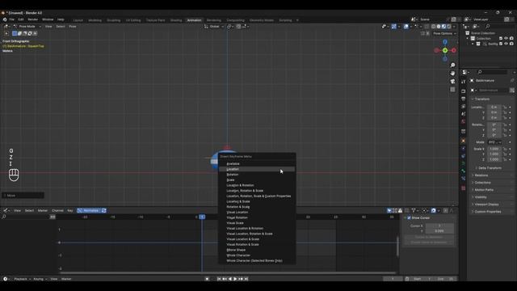The width and height of the screenshot is (517, 291).
Task: Play animation in timeline
Action: (x=235, y=279)
